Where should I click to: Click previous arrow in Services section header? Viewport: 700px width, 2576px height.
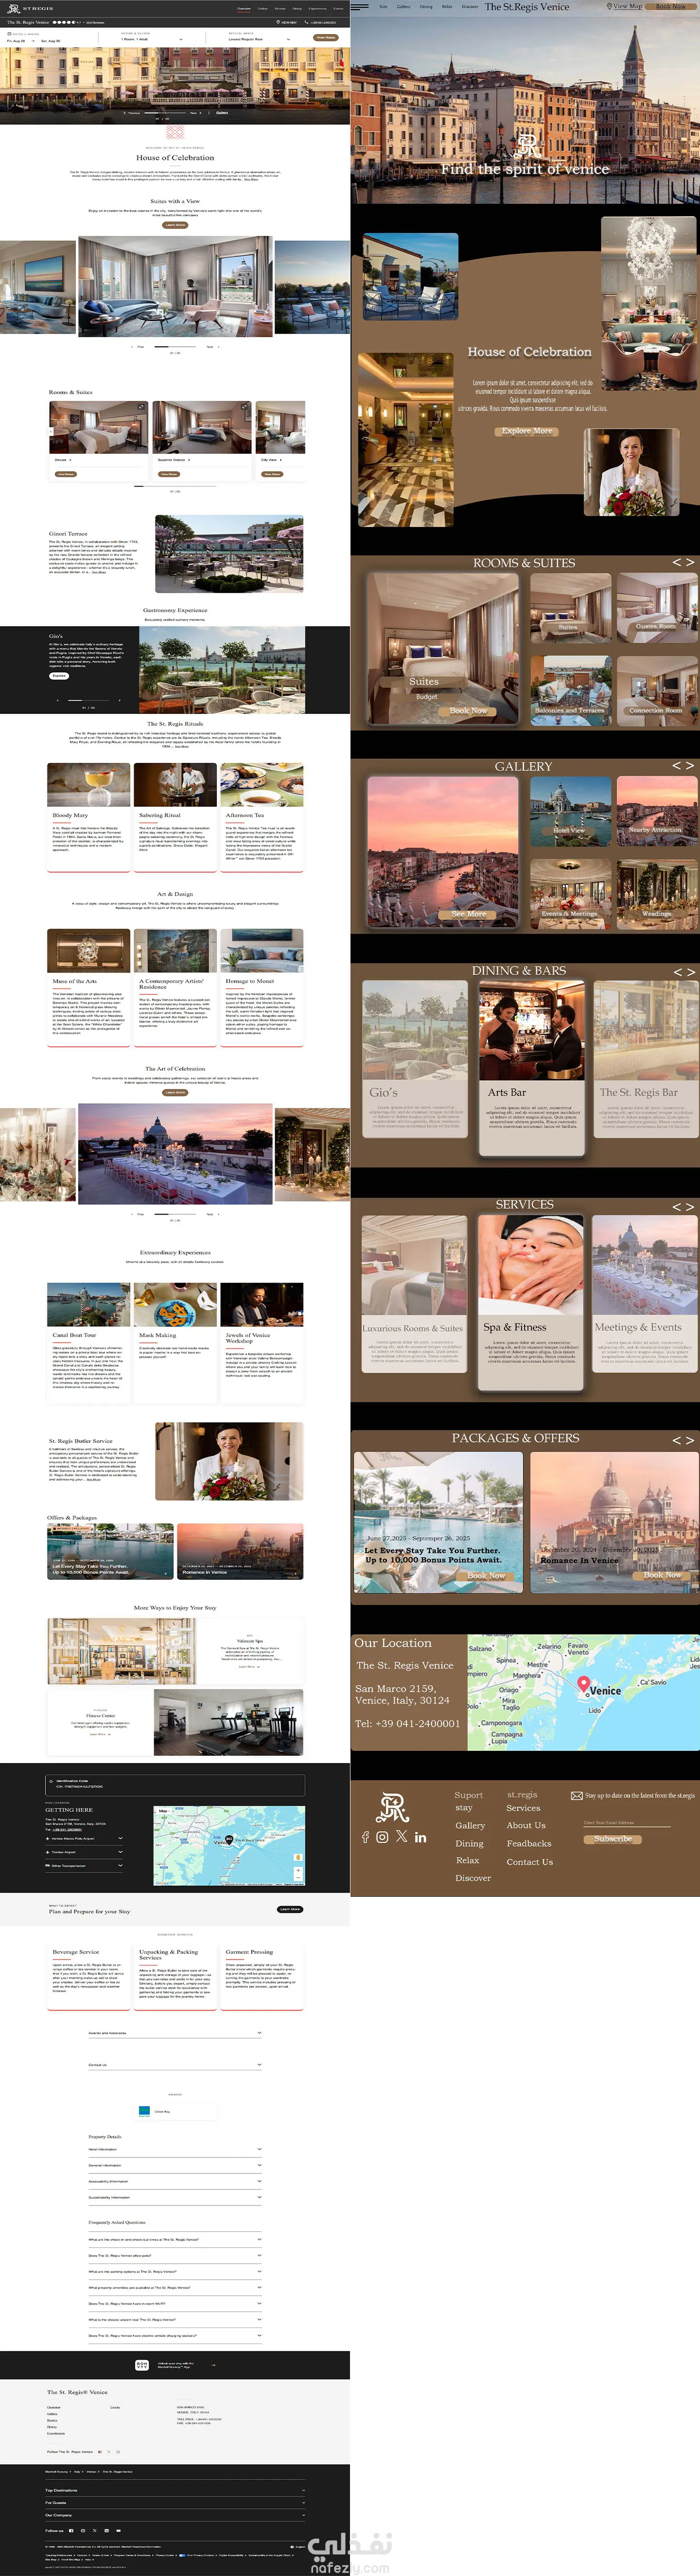tap(676, 1207)
